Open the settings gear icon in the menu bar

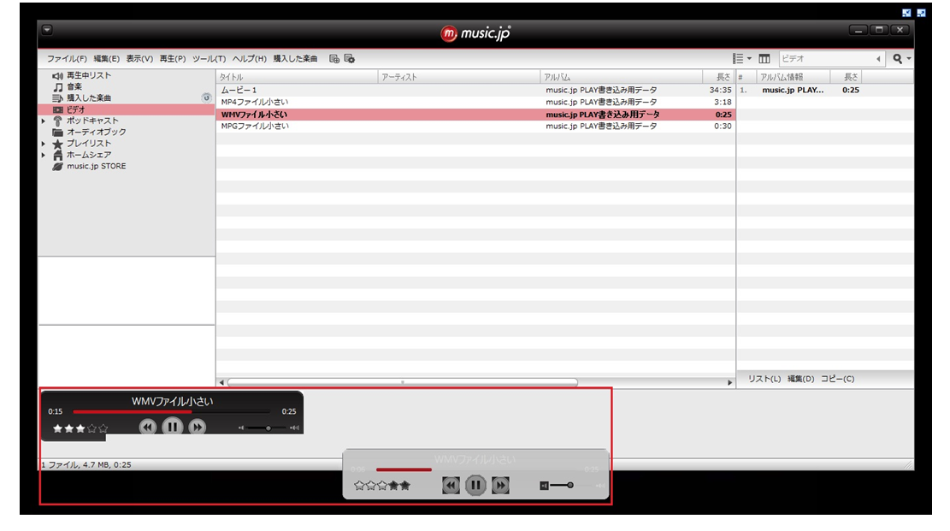click(x=349, y=59)
